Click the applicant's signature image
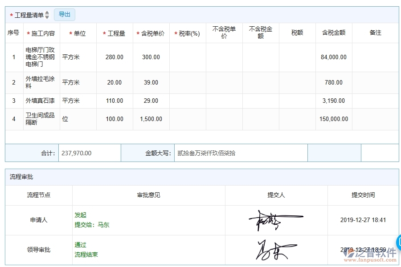 pos(276,219)
